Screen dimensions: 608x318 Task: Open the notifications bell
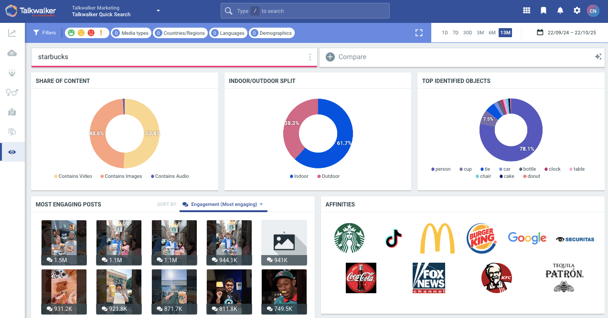point(560,10)
